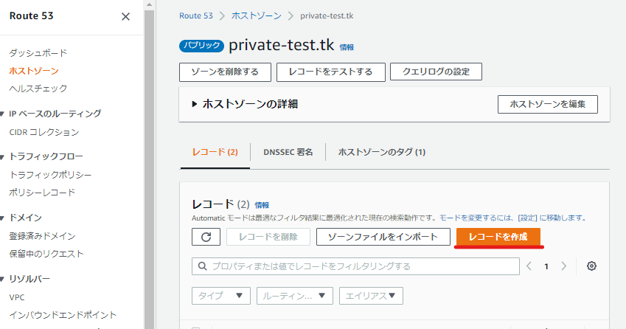Switch to the DNSSEC 署名 tab

[x=288, y=152]
